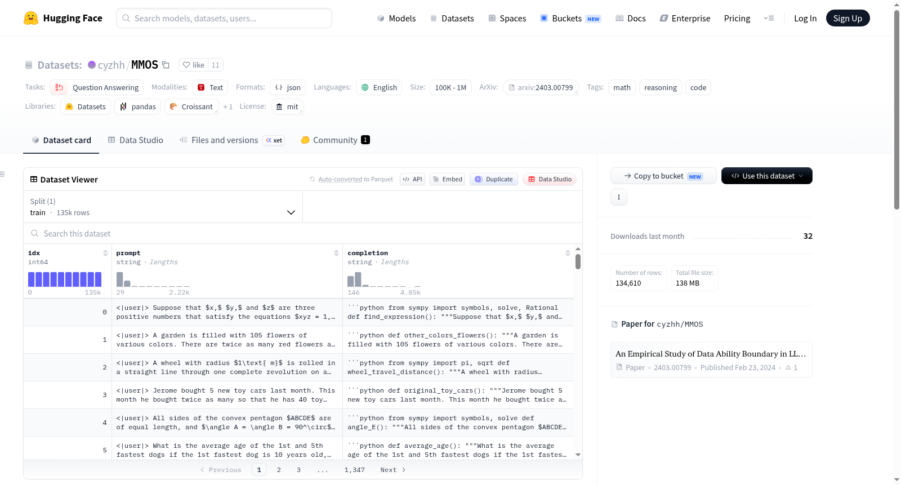Screen dimensions: 901x485
Task: Click the Copy to bucket button
Action: pos(663,176)
